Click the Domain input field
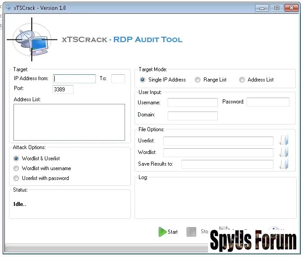The width and height of the screenshot is (303, 257). click(192, 116)
